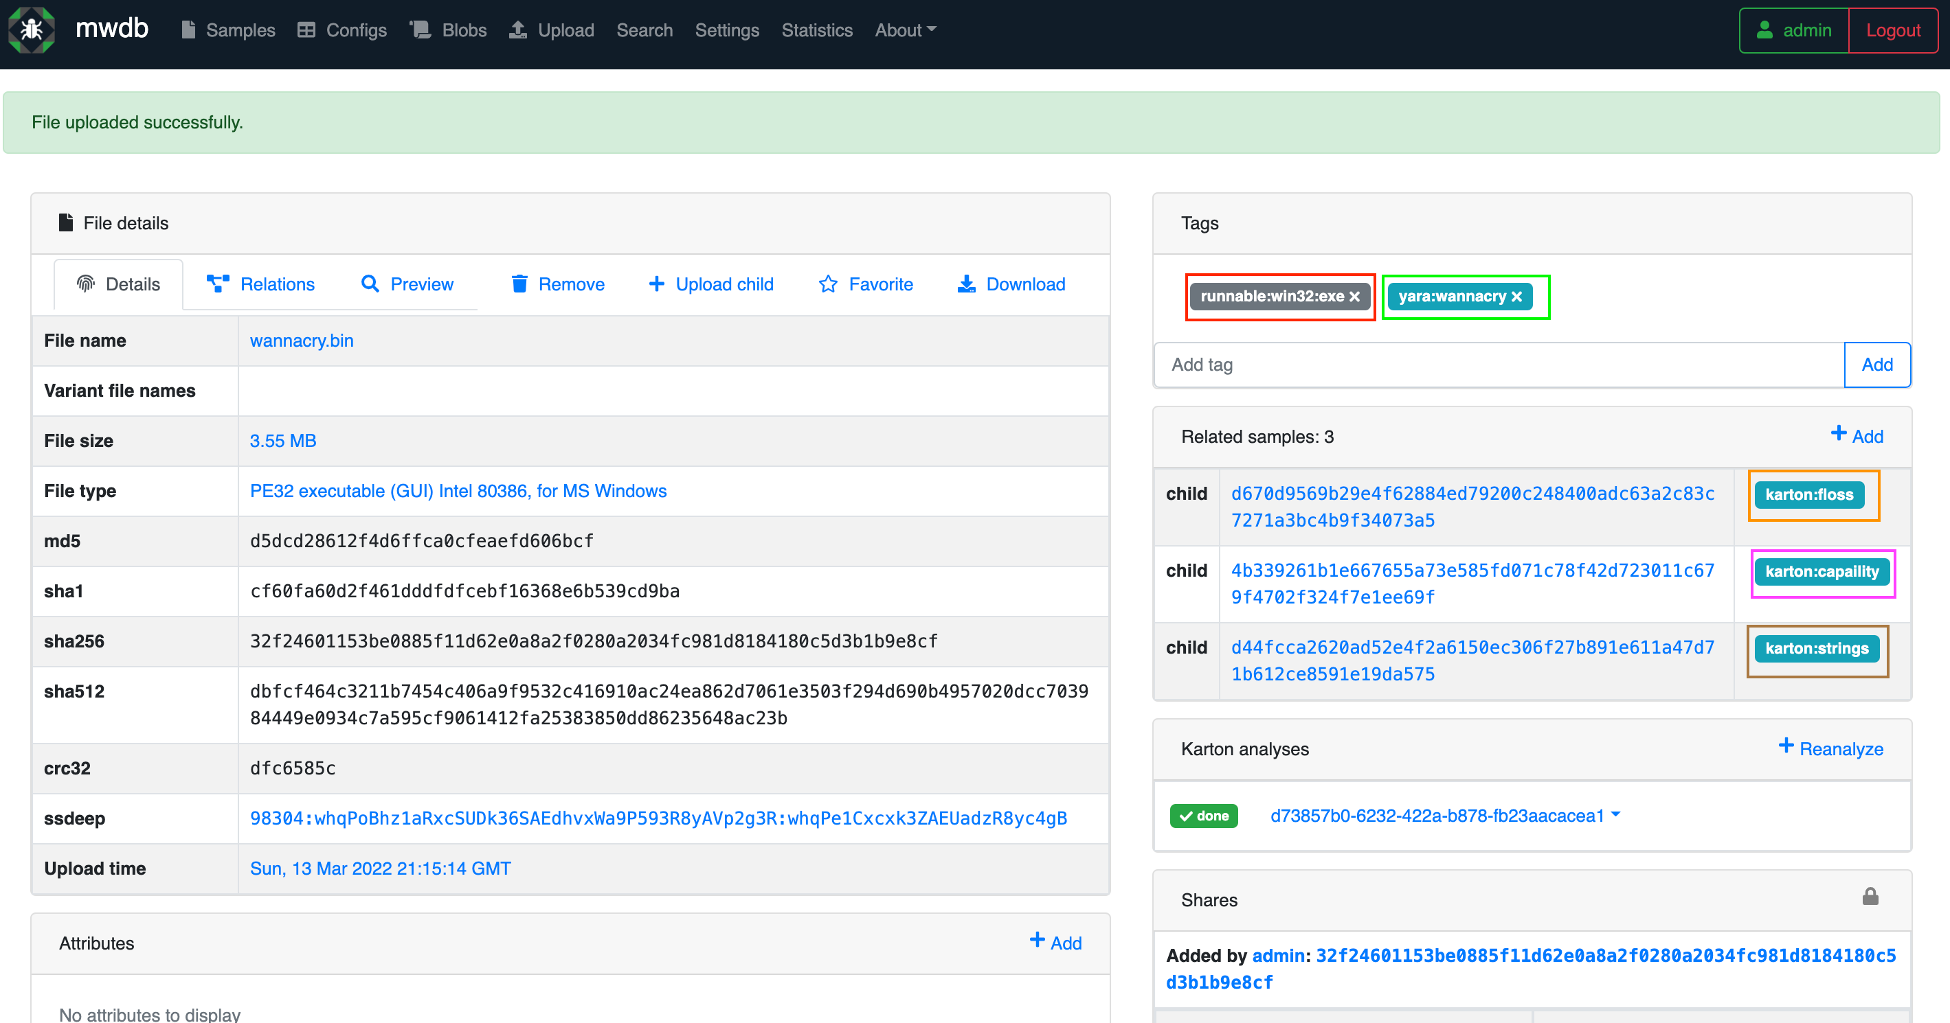This screenshot has height=1023, width=1950.
Task: Click the mwdb spider logo icon
Action: [x=31, y=30]
